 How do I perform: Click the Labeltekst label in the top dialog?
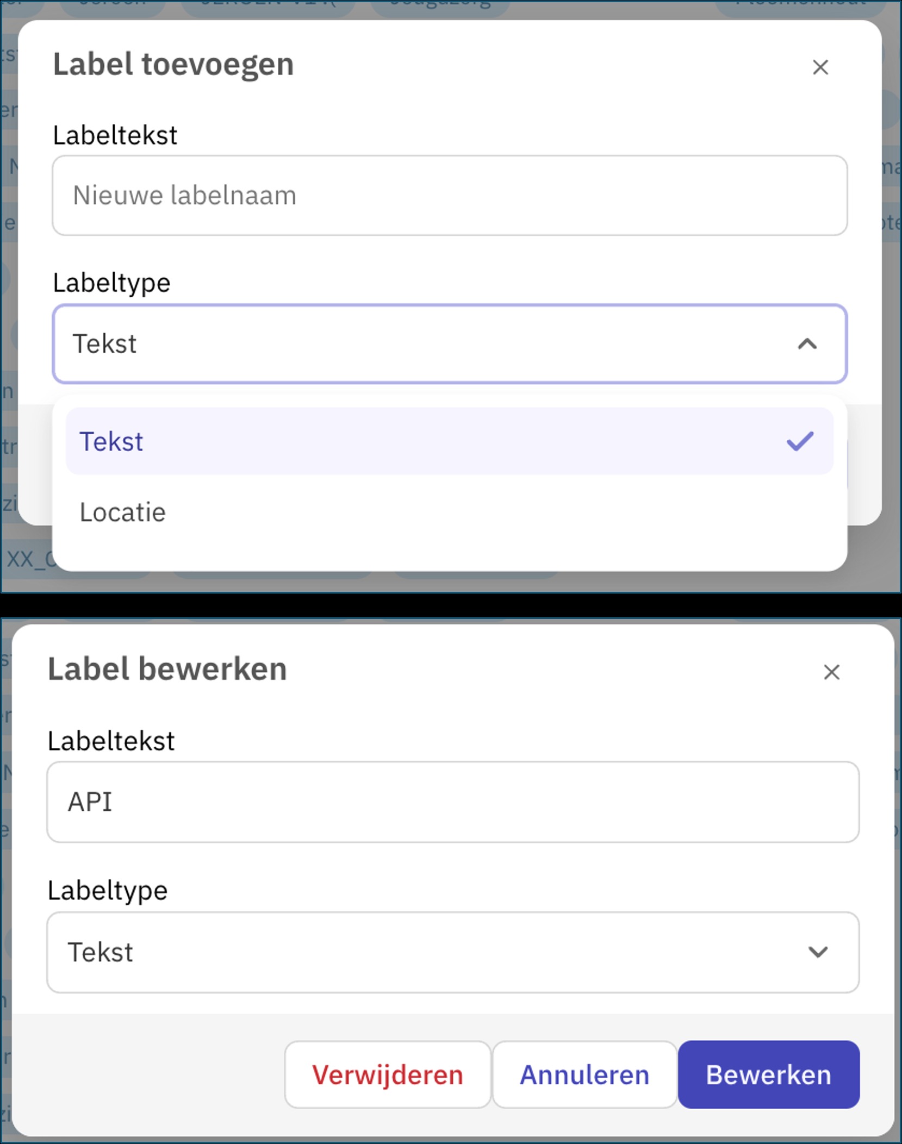coord(115,135)
